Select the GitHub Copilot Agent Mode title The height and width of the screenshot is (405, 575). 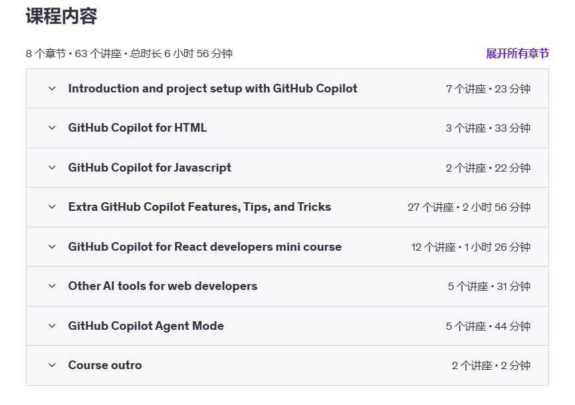pyautogui.click(x=146, y=326)
